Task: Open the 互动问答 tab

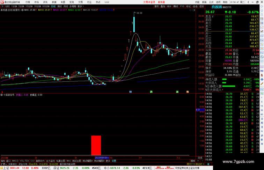Action: coord(54,164)
